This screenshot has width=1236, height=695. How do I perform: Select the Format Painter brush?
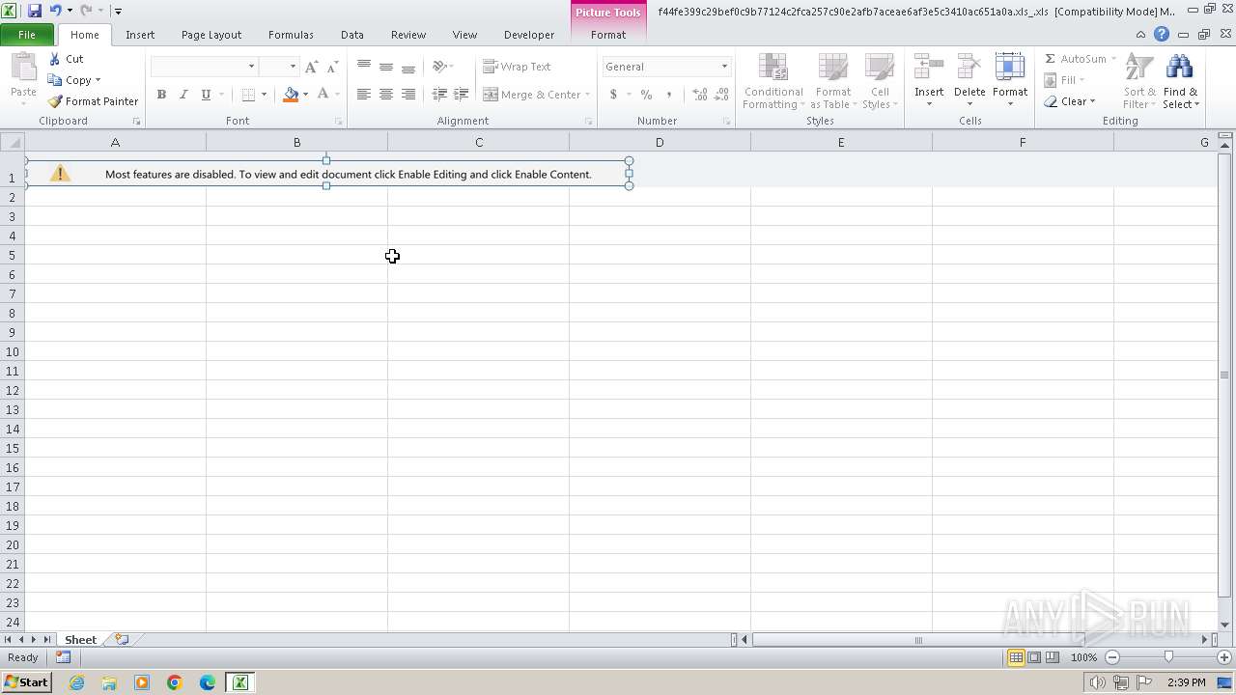[x=93, y=101]
